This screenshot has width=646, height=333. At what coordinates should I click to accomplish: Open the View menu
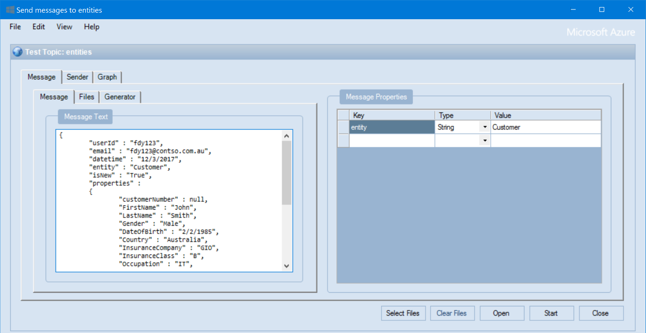pos(64,27)
